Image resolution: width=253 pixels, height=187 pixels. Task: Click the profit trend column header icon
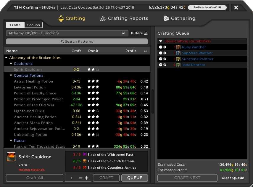(146, 51)
